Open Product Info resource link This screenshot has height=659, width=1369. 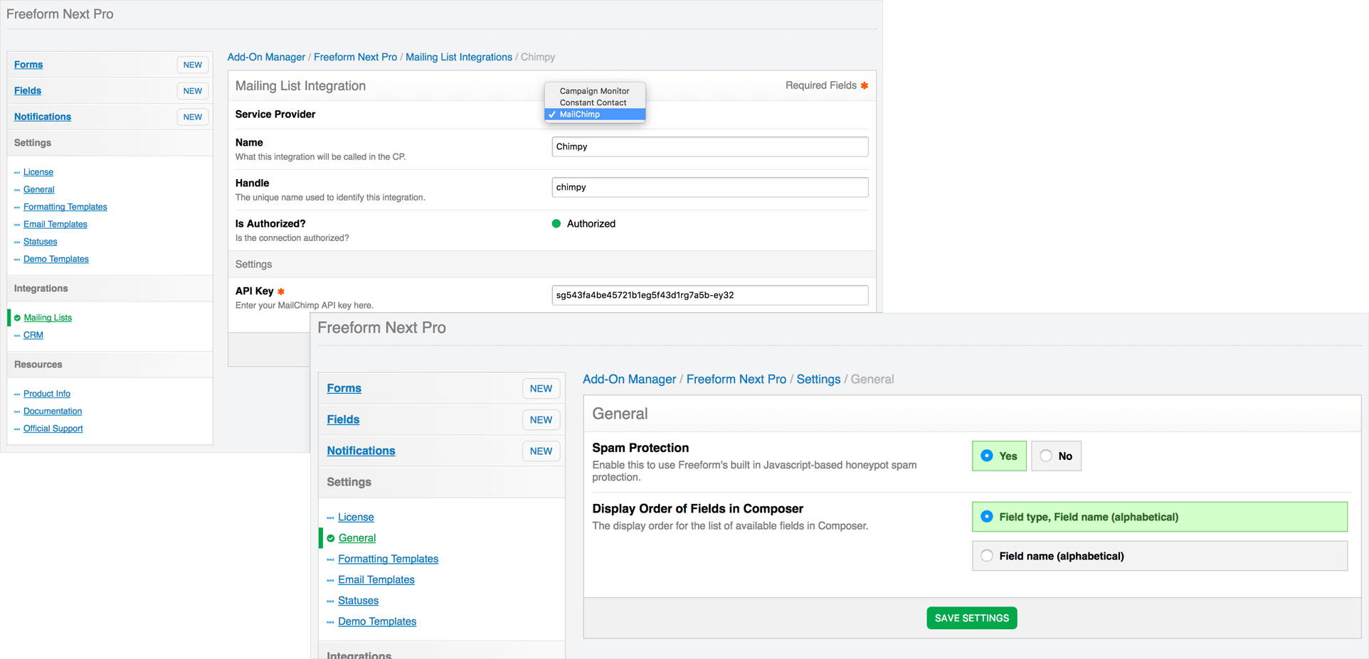[47, 394]
